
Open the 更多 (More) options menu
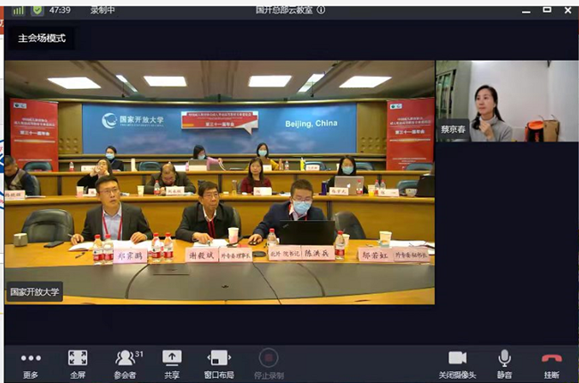[x=30, y=362]
